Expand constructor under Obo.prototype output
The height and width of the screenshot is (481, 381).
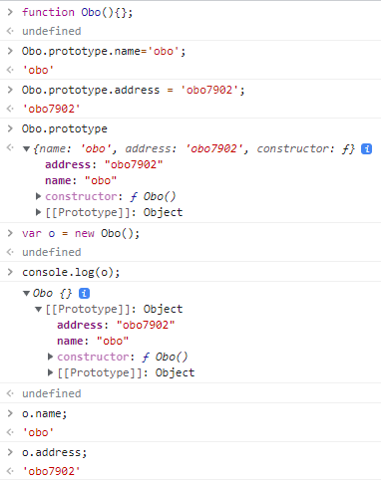coord(39,196)
